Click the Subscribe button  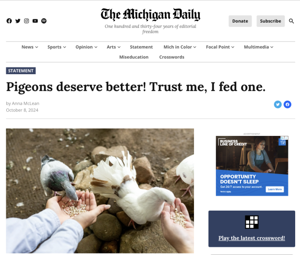270,21
